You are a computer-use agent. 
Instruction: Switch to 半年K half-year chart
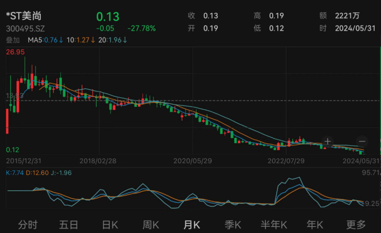[274, 225]
